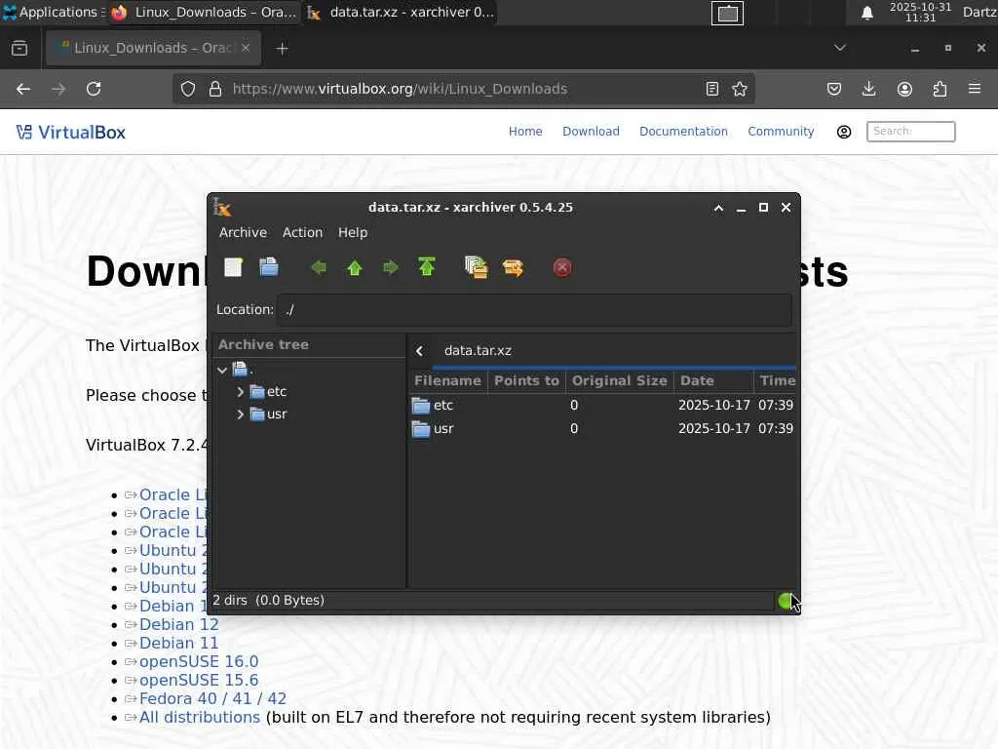Open the Home link on VirtualBox site
Image resolution: width=998 pixels, height=749 pixels.
[525, 132]
